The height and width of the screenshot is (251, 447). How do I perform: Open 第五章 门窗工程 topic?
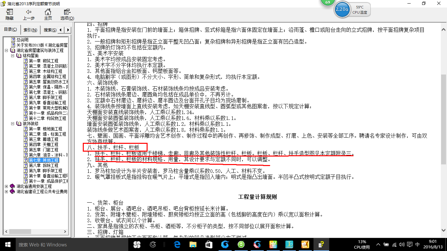point(44,150)
